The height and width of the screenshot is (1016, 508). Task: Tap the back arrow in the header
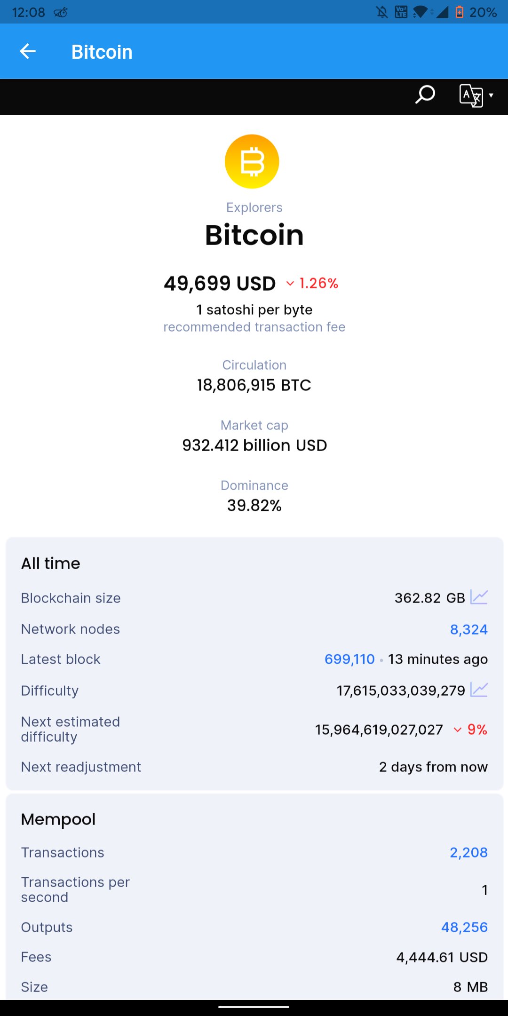point(28,51)
